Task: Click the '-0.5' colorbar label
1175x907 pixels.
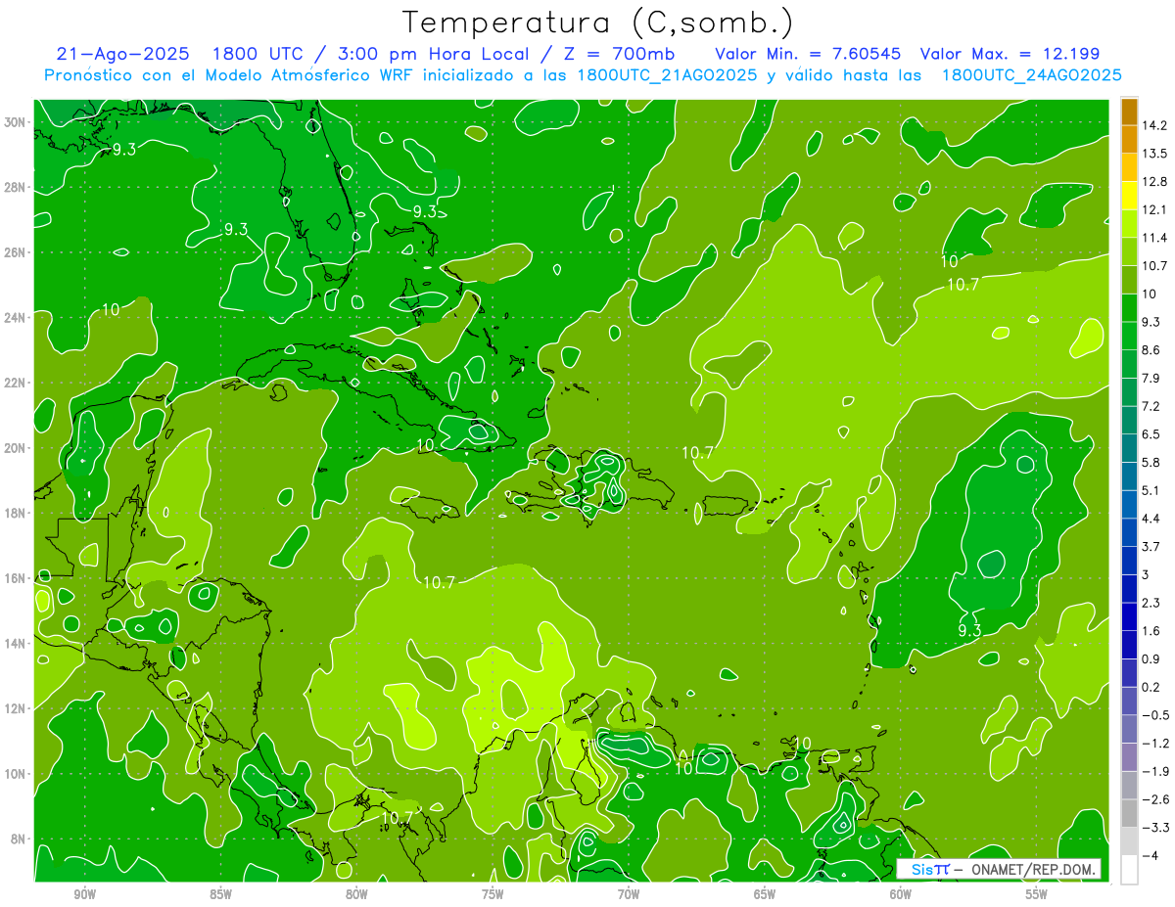Action: [1155, 715]
